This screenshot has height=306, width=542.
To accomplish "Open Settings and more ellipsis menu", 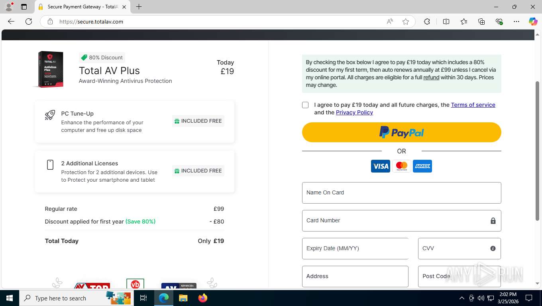I will point(516,22).
